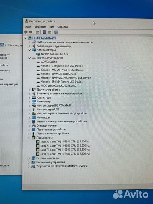
Task: Click the DVD-дисководы drive icon
Action: pyautogui.click(x=34, y=42)
